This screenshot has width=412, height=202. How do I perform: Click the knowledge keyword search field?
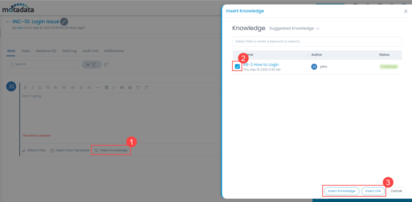tap(317, 41)
